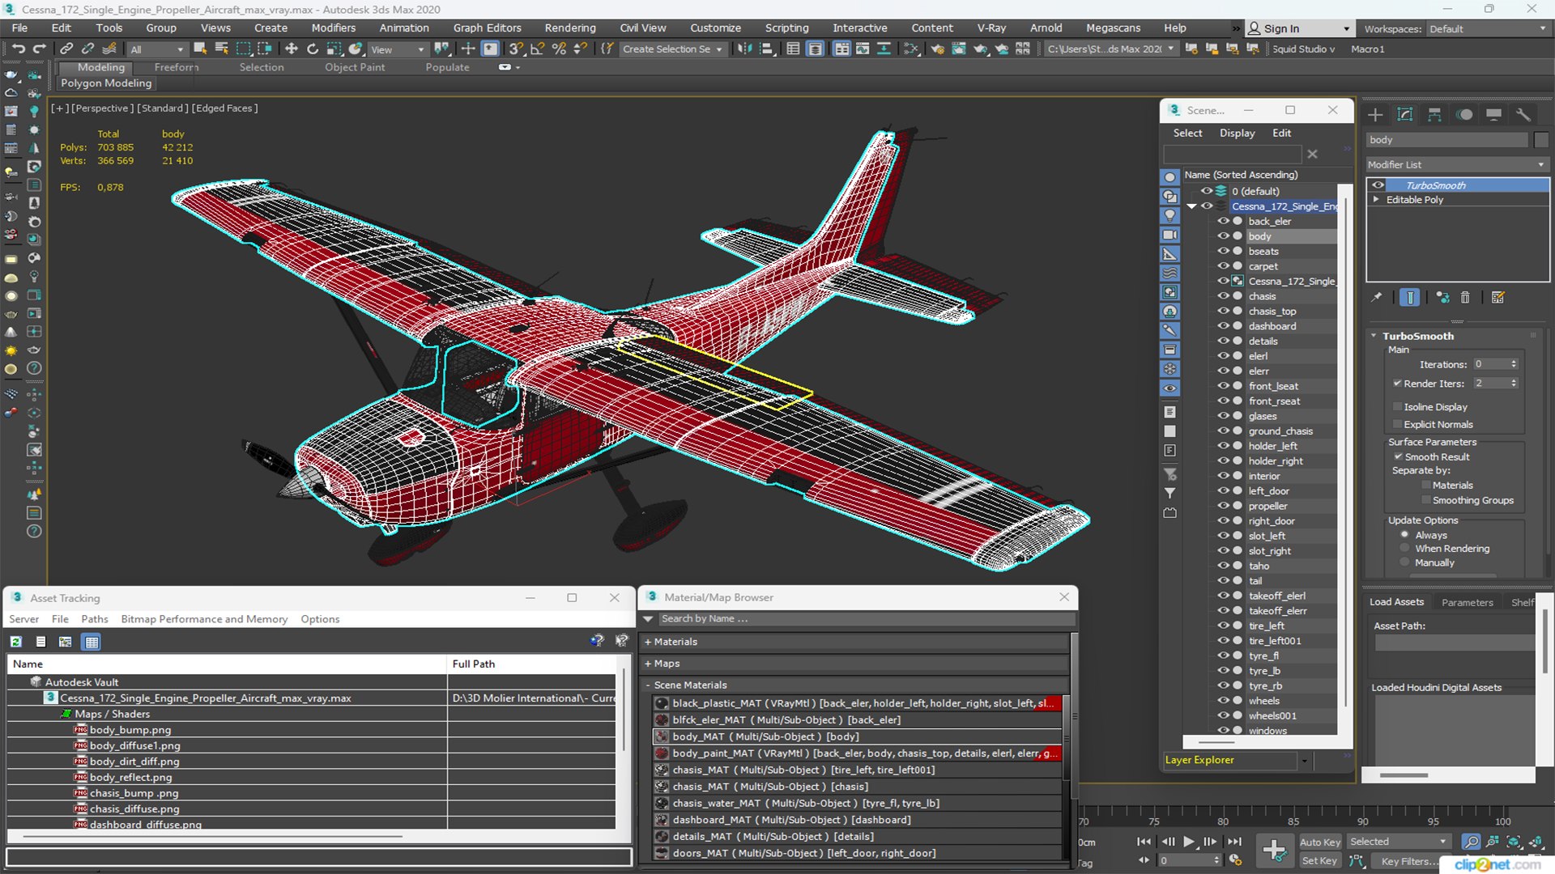The height and width of the screenshot is (874, 1555).
Task: Open the Modify command panel tab
Action: [x=1405, y=115]
